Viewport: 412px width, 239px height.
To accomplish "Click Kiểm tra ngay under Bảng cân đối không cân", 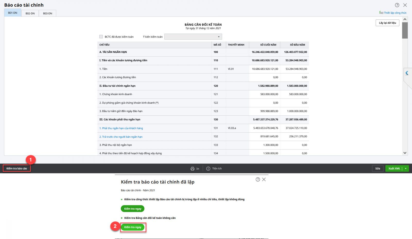I will (133, 227).
